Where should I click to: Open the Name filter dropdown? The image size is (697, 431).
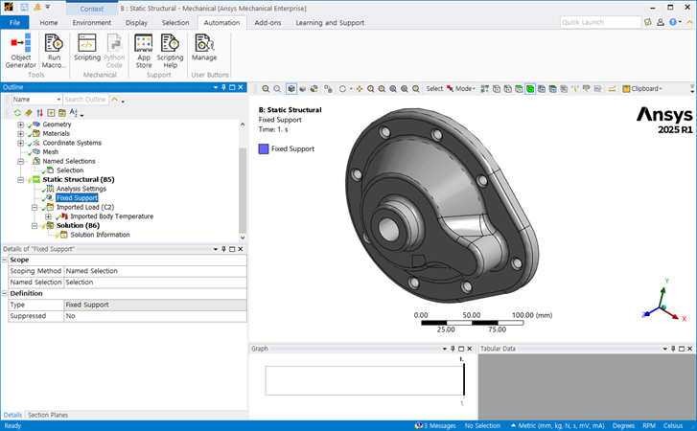click(36, 100)
